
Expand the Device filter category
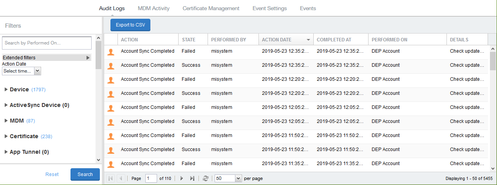(6, 89)
